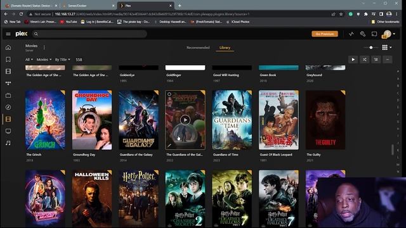Open the Guardians of the Galaxy poster

138,120
